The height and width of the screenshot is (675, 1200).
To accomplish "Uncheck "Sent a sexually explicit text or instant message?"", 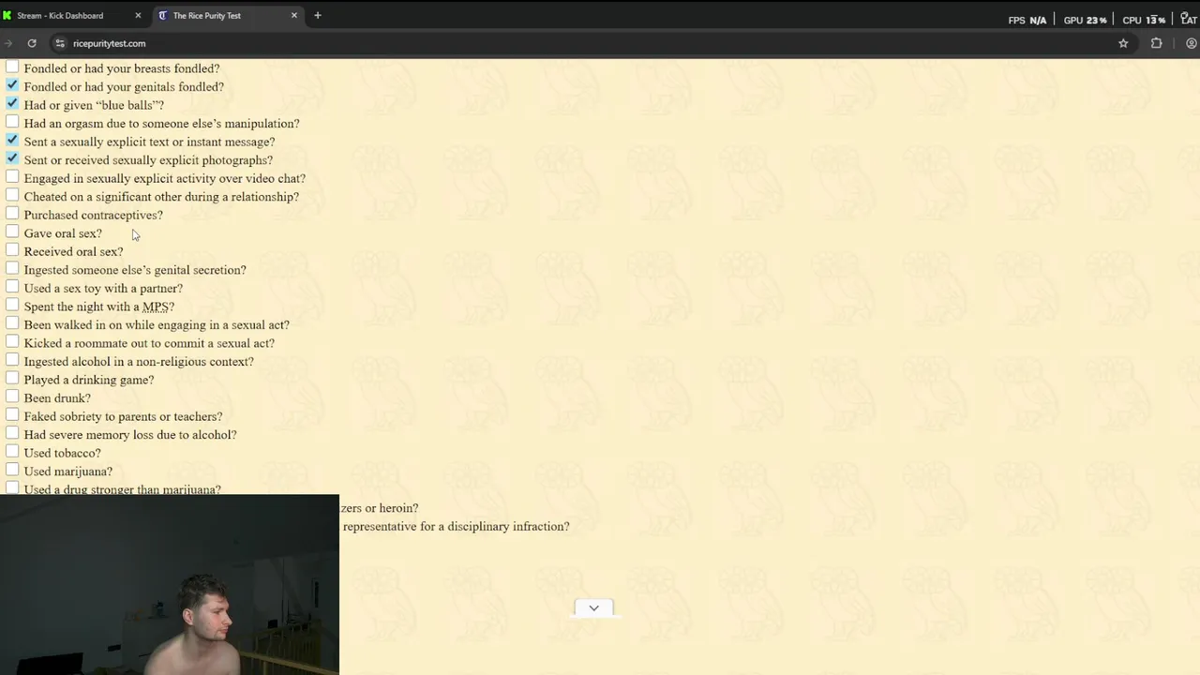I will pyautogui.click(x=12, y=141).
